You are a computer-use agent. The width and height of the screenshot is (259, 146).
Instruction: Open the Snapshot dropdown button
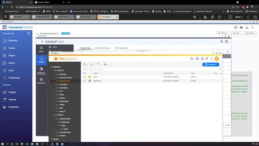click(x=211, y=64)
